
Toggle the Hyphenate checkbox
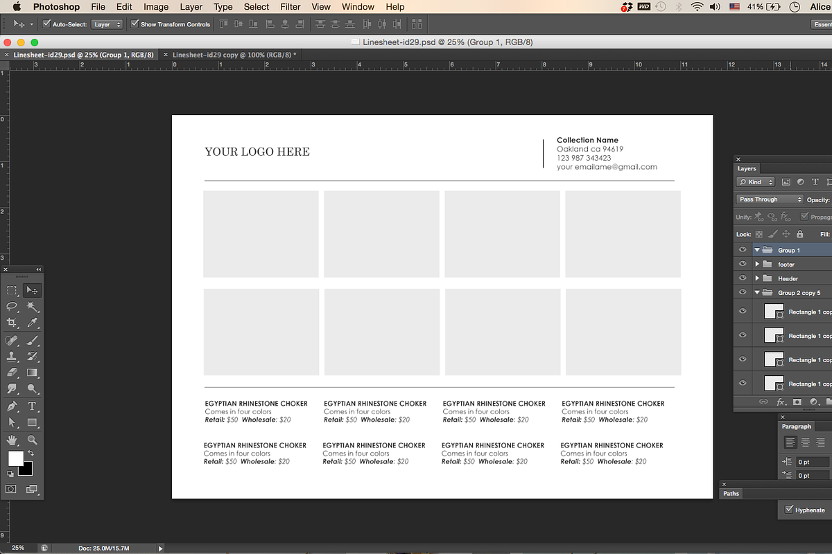point(789,510)
